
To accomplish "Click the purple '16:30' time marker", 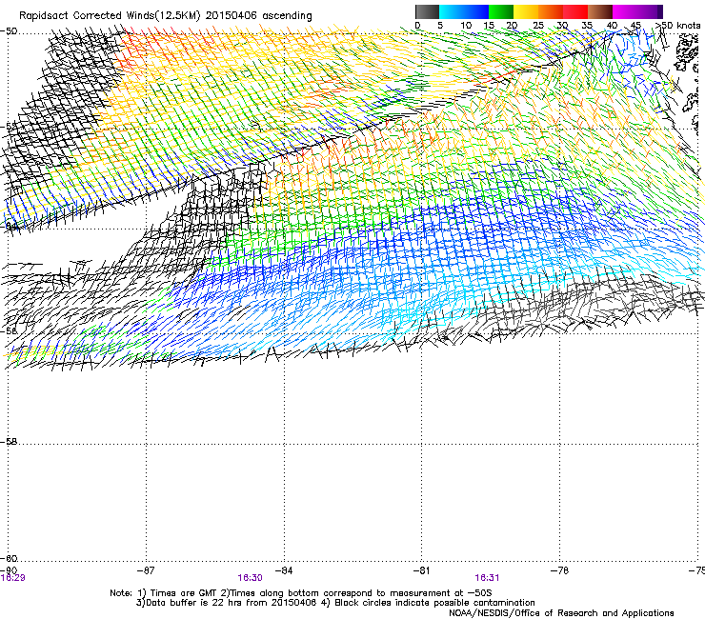I will pyautogui.click(x=250, y=578).
